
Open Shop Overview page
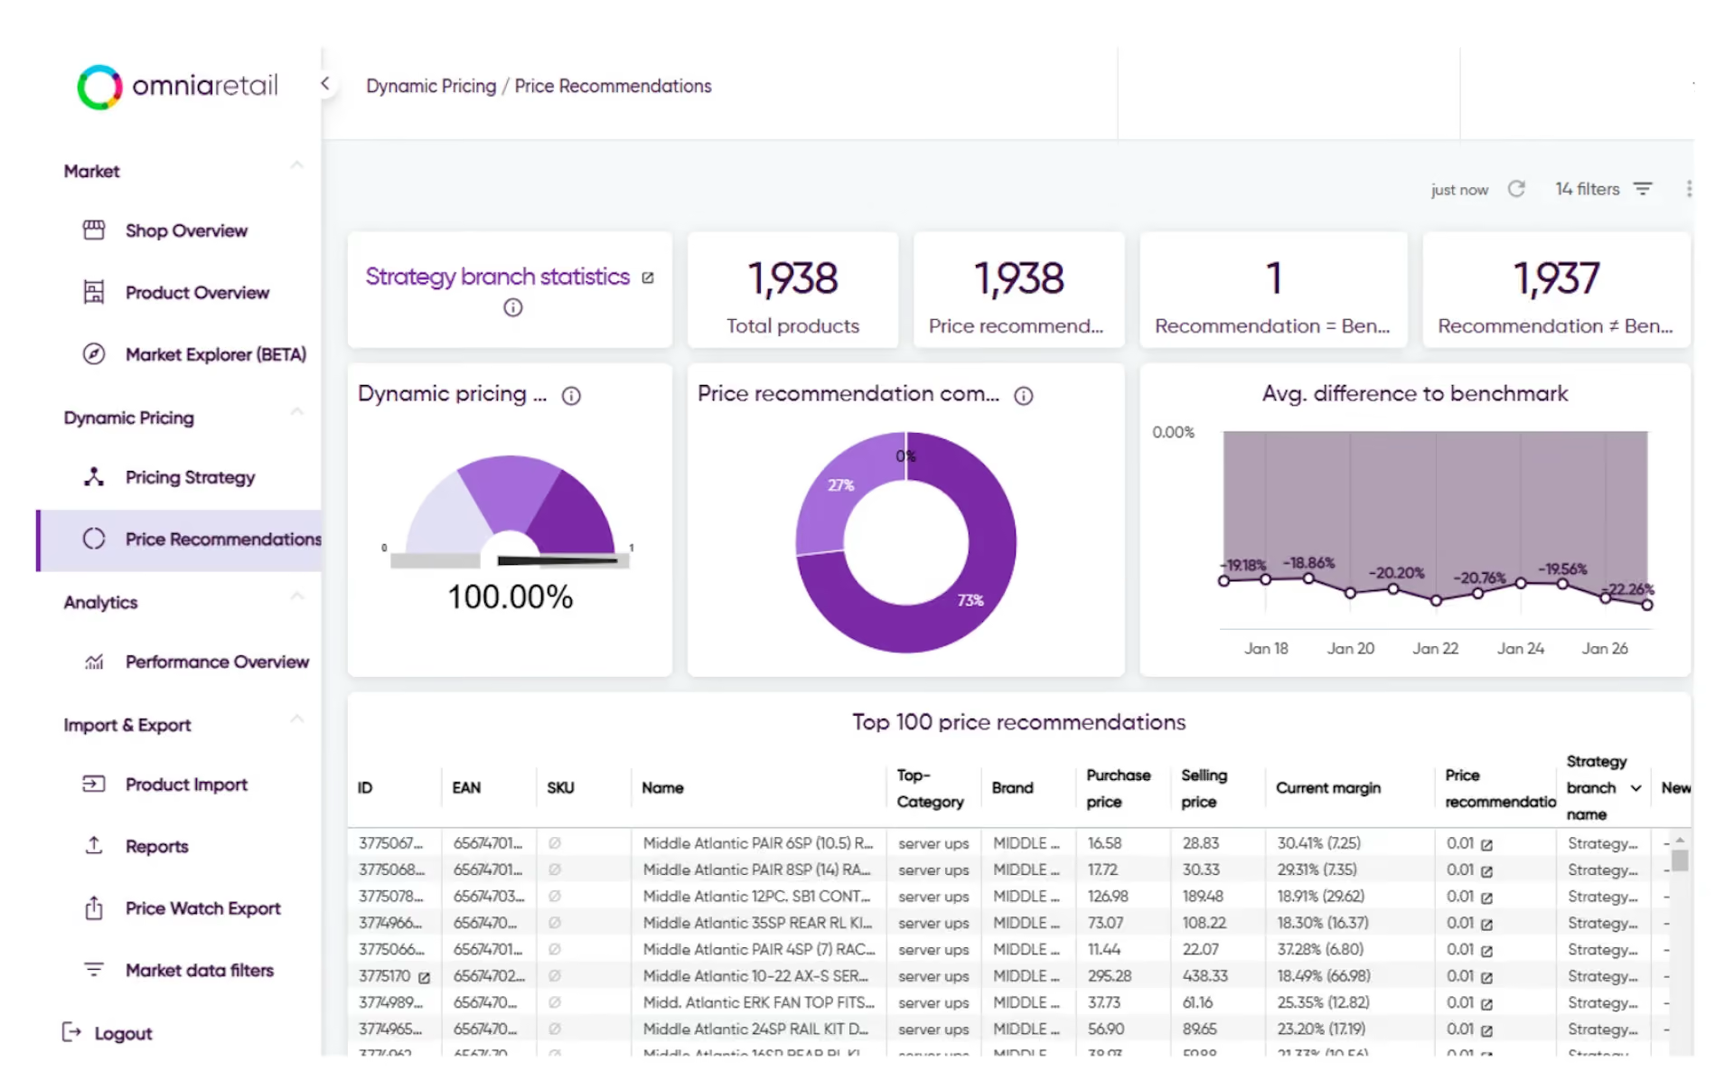click(186, 230)
